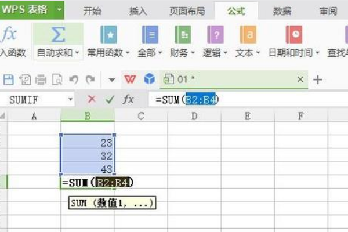The width and height of the screenshot is (348, 232).
Task: Click the cell containing 43
Action: click(88, 169)
